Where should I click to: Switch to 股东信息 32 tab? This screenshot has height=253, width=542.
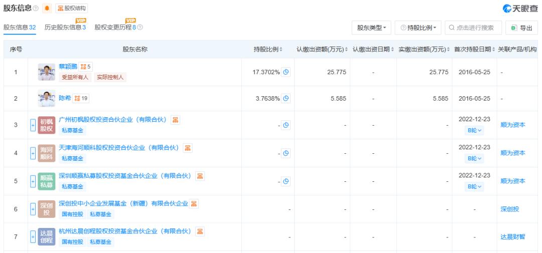click(20, 28)
